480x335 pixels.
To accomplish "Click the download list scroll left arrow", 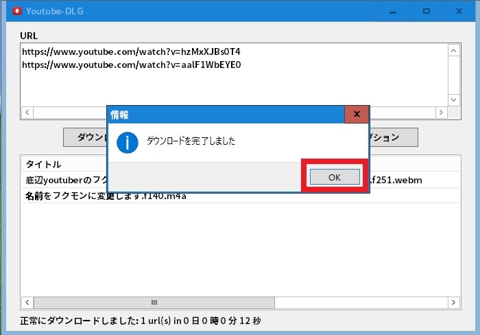I will [27, 303].
